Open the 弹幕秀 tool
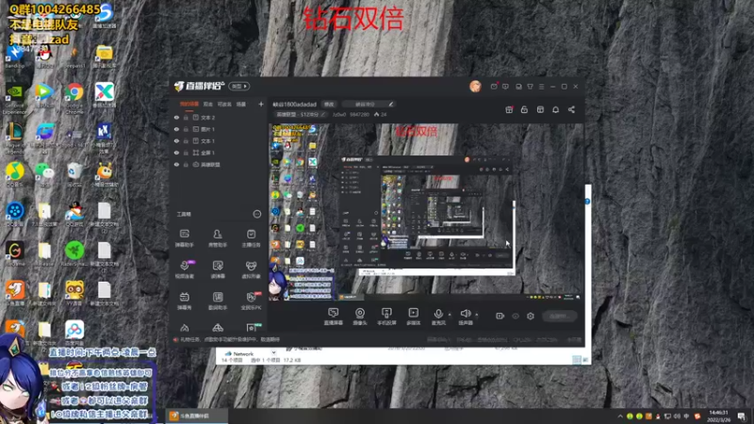This screenshot has height=424, width=754. click(x=184, y=301)
